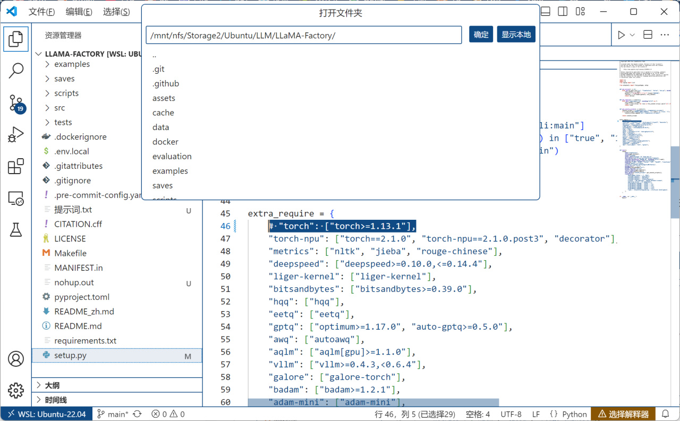Click the 空格: 4 indentation indicator
This screenshot has width=680, height=421.
click(x=478, y=414)
